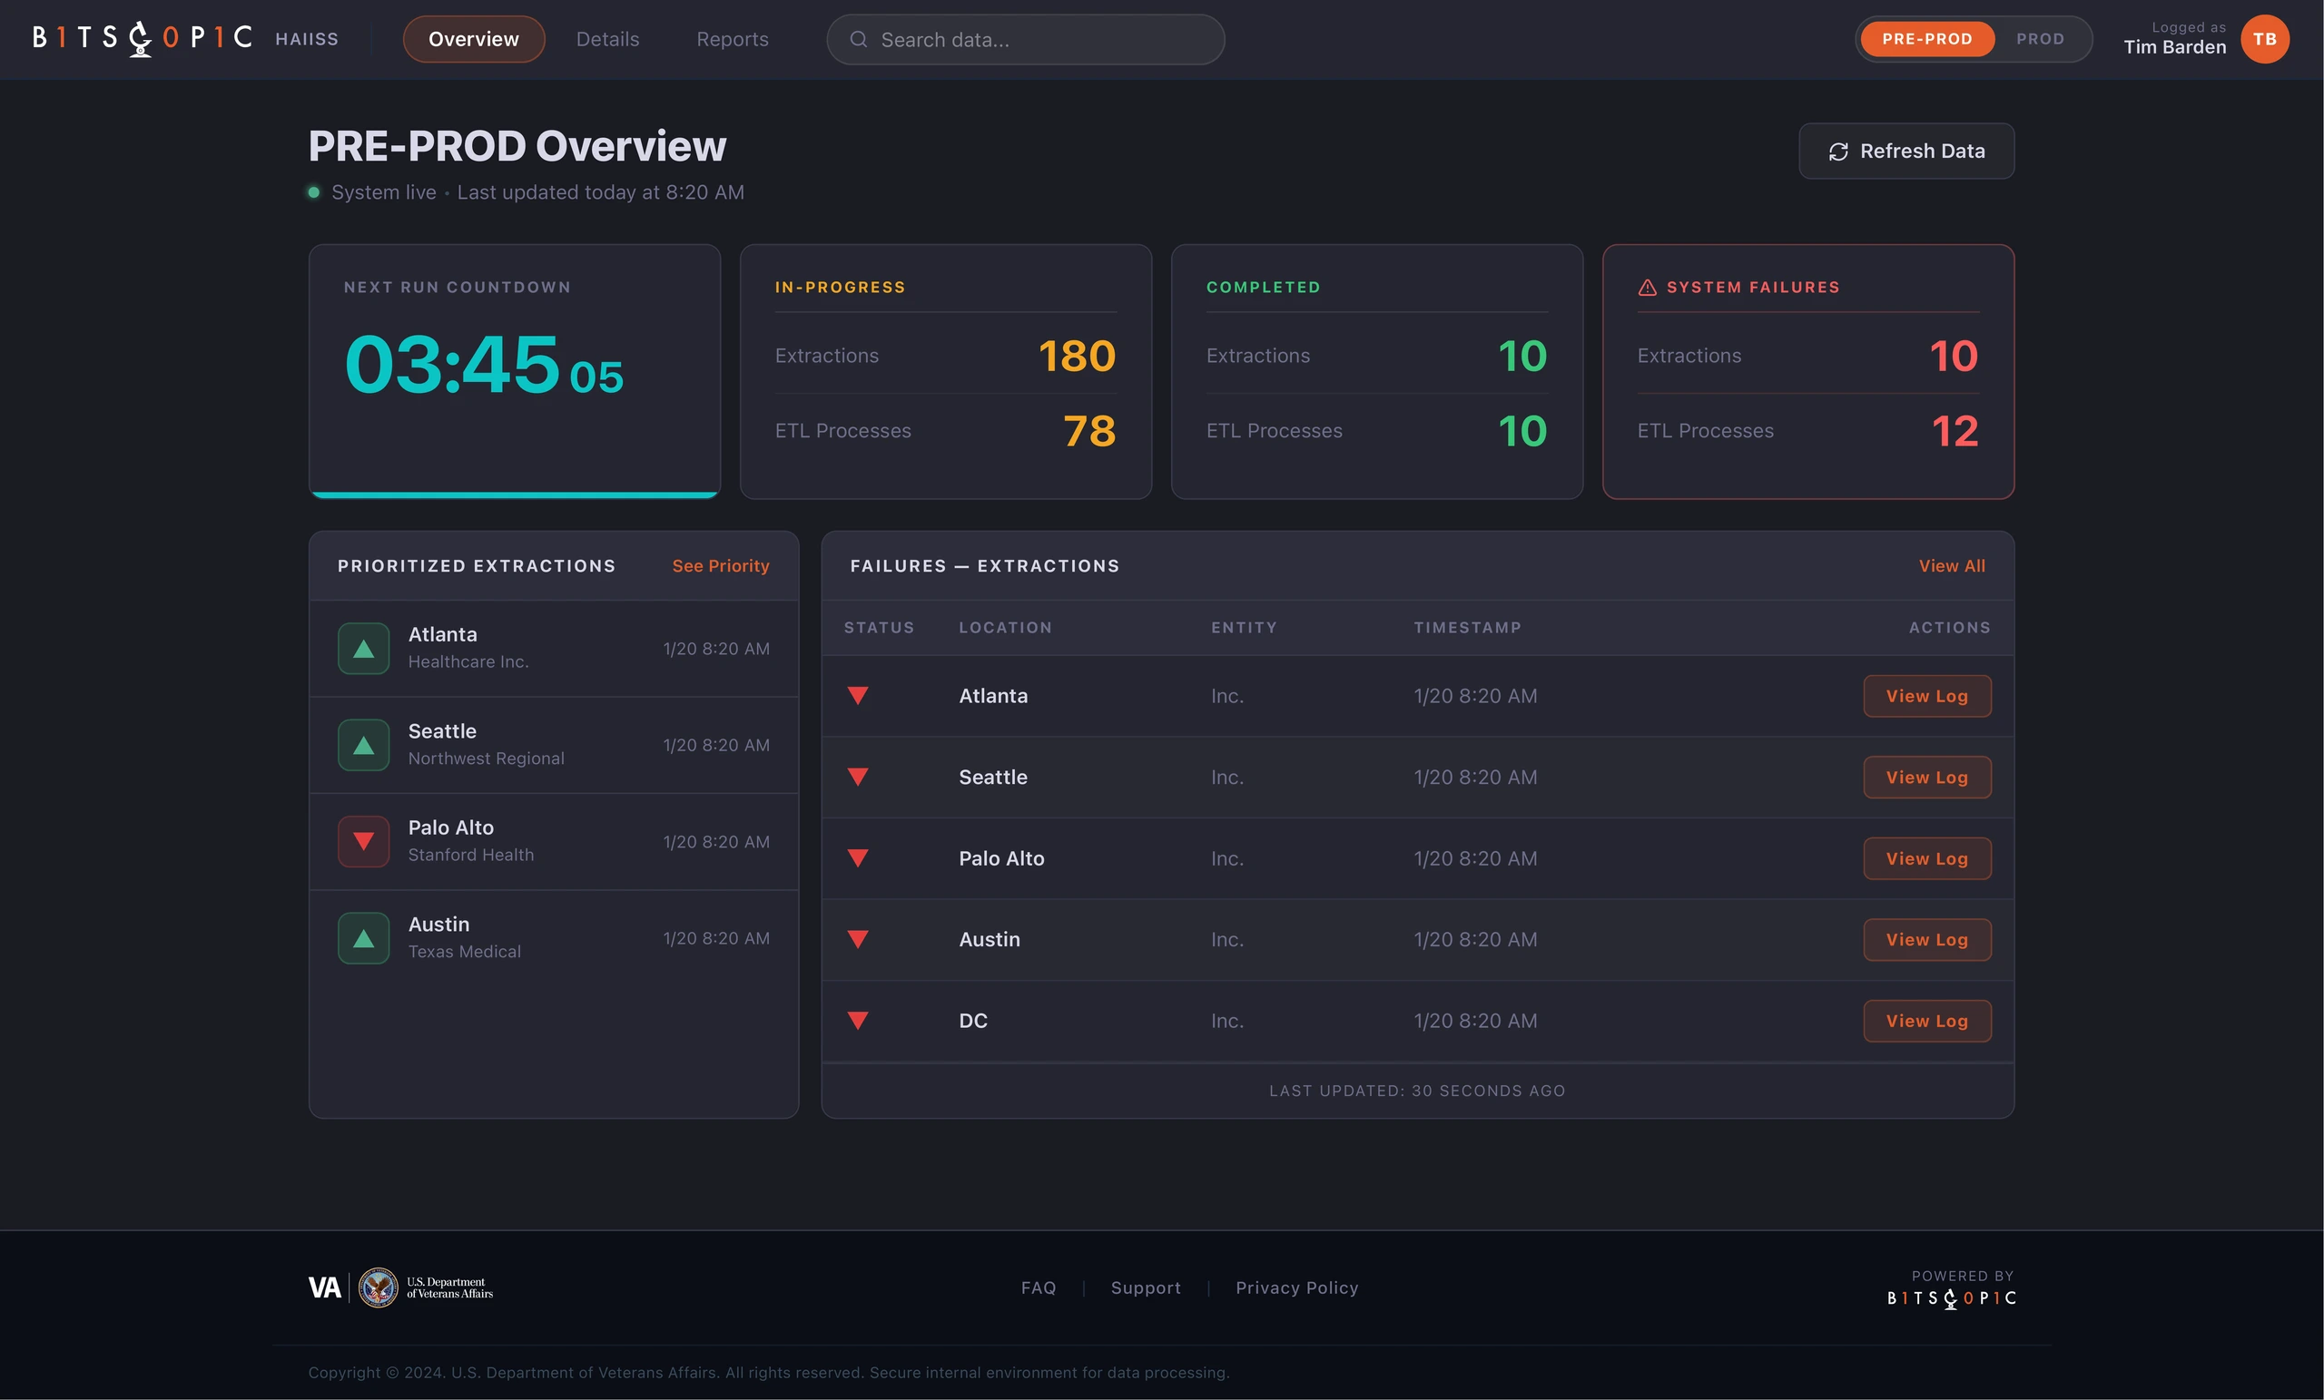Click the countdown progress bar under timer
This screenshot has width=2324, height=1400.
point(515,494)
